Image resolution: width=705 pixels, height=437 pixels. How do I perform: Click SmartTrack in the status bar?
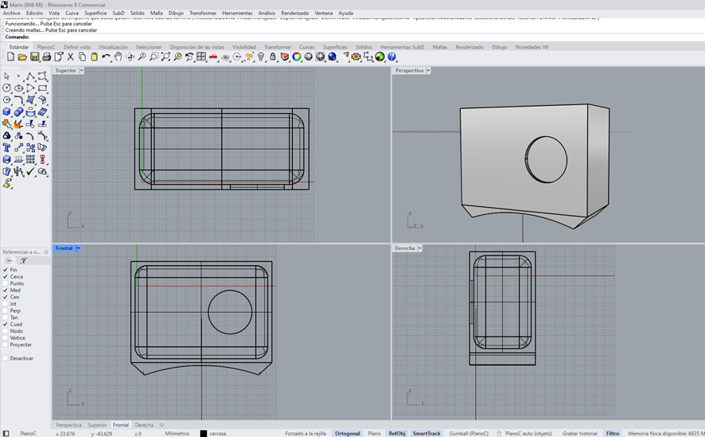427,433
